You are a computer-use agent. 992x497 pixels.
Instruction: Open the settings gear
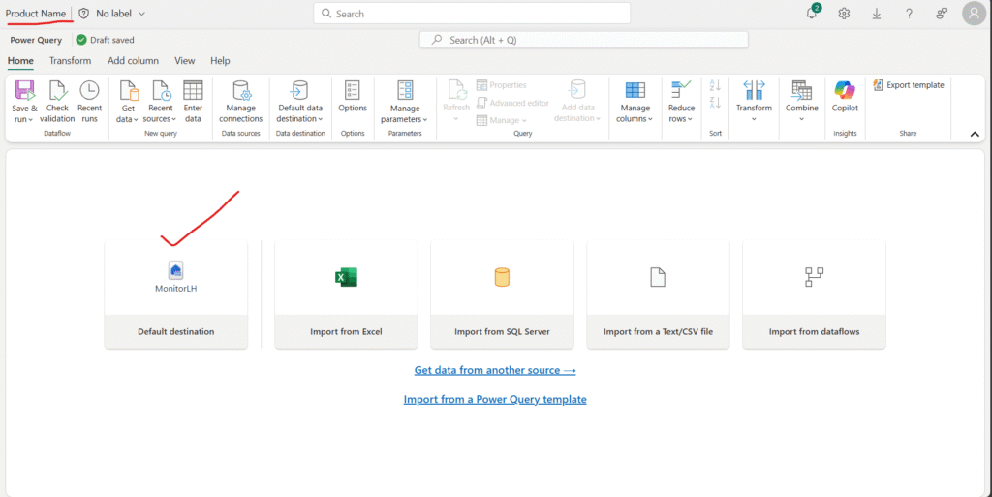(844, 14)
